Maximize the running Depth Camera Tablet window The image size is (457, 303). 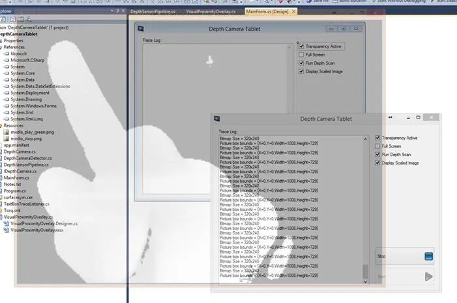point(419,118)
